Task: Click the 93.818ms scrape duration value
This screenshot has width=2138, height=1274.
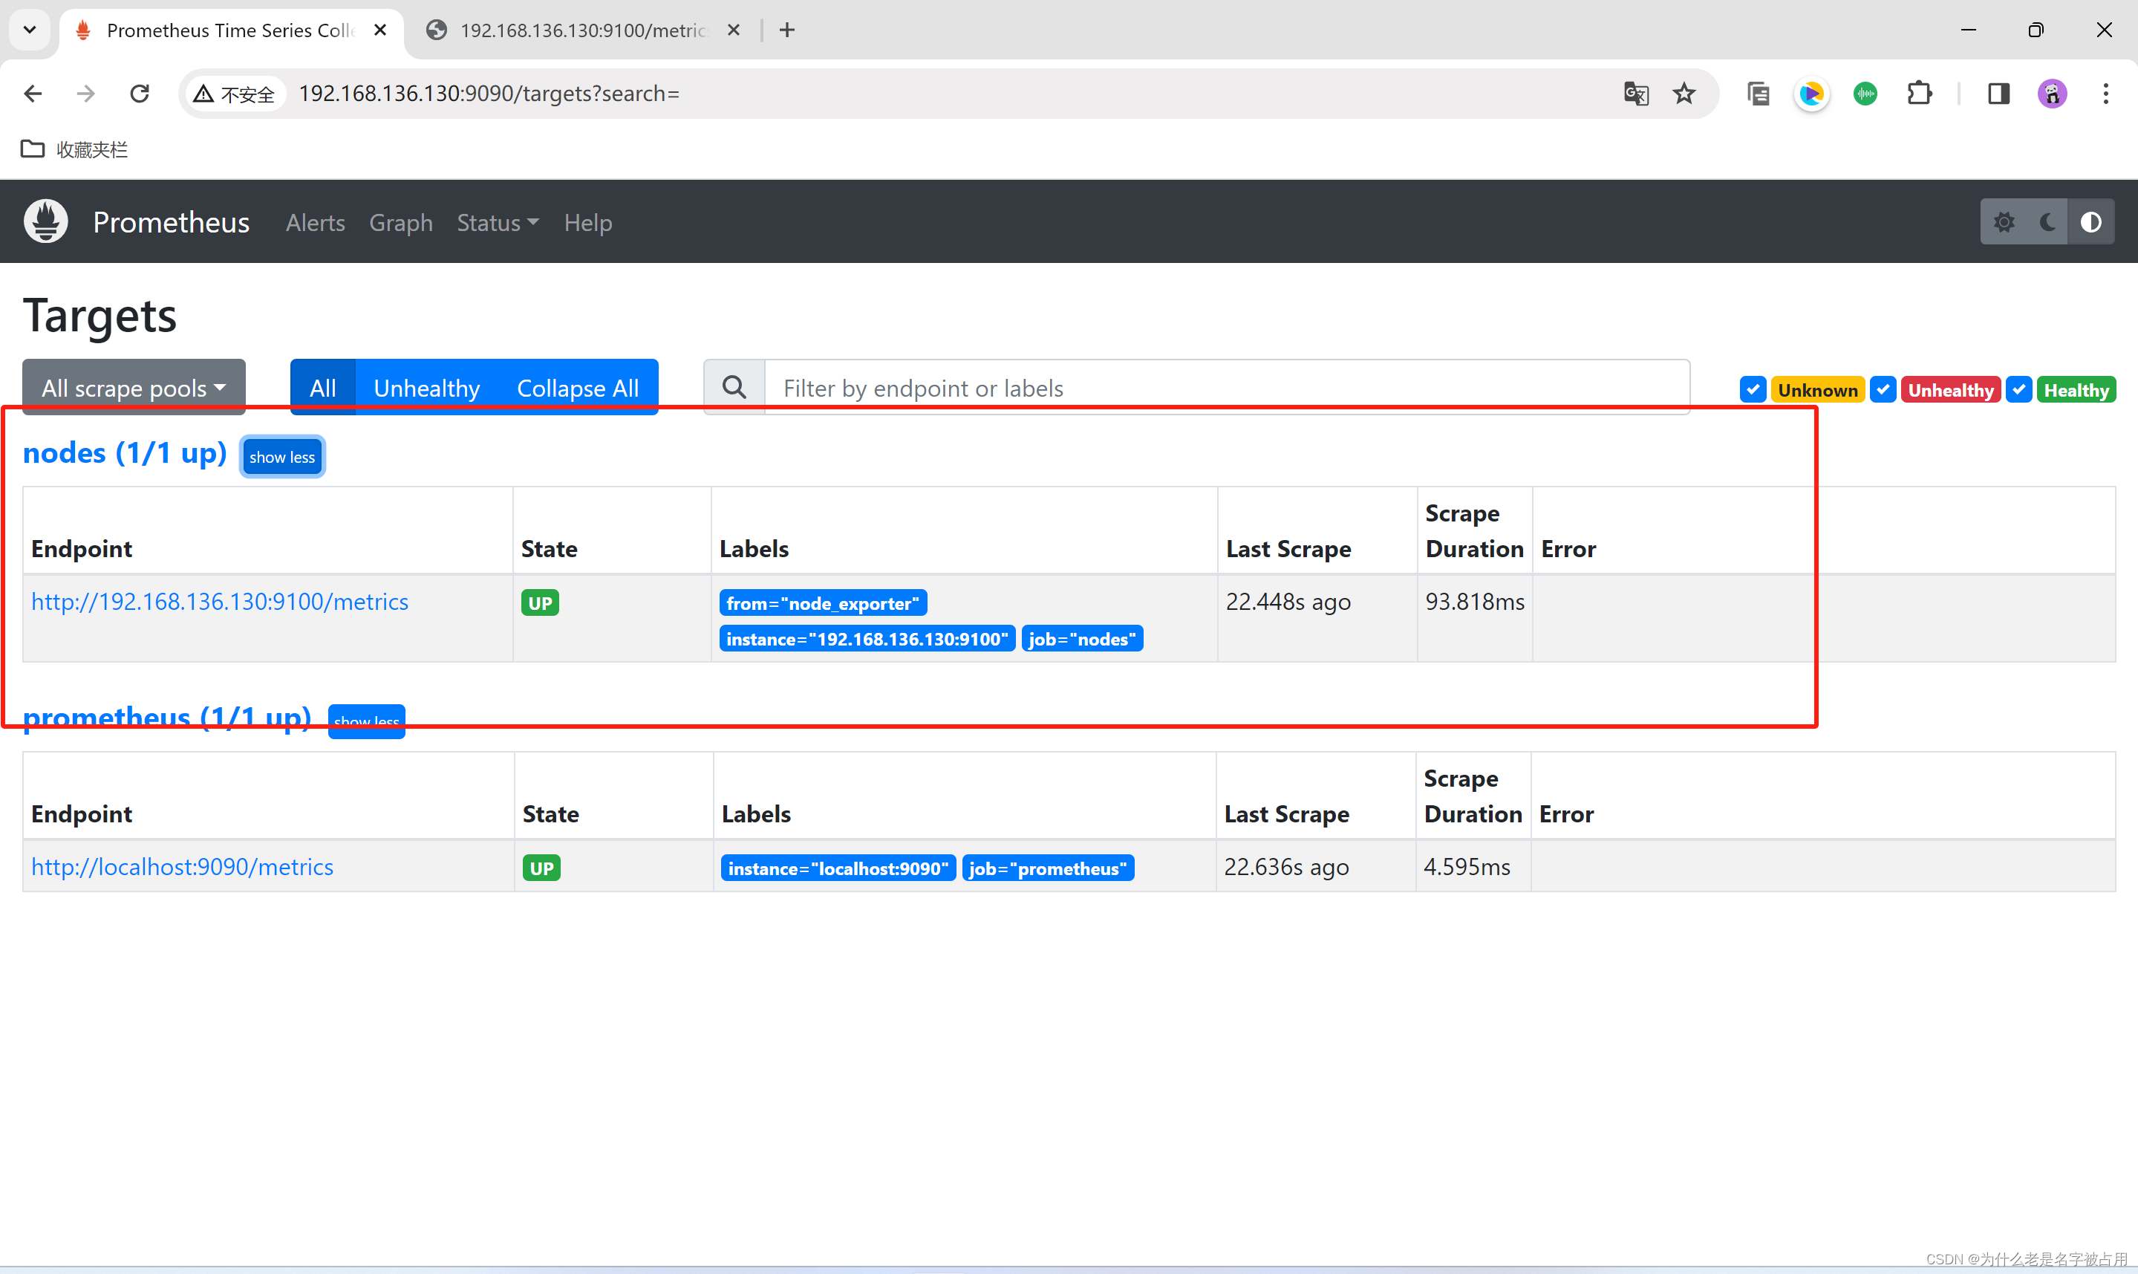Action: pos(1475,602)
